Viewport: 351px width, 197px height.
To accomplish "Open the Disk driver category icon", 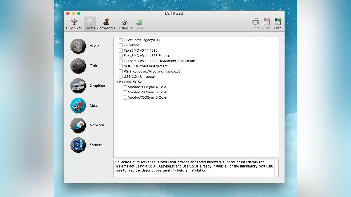I will [78, 66].
